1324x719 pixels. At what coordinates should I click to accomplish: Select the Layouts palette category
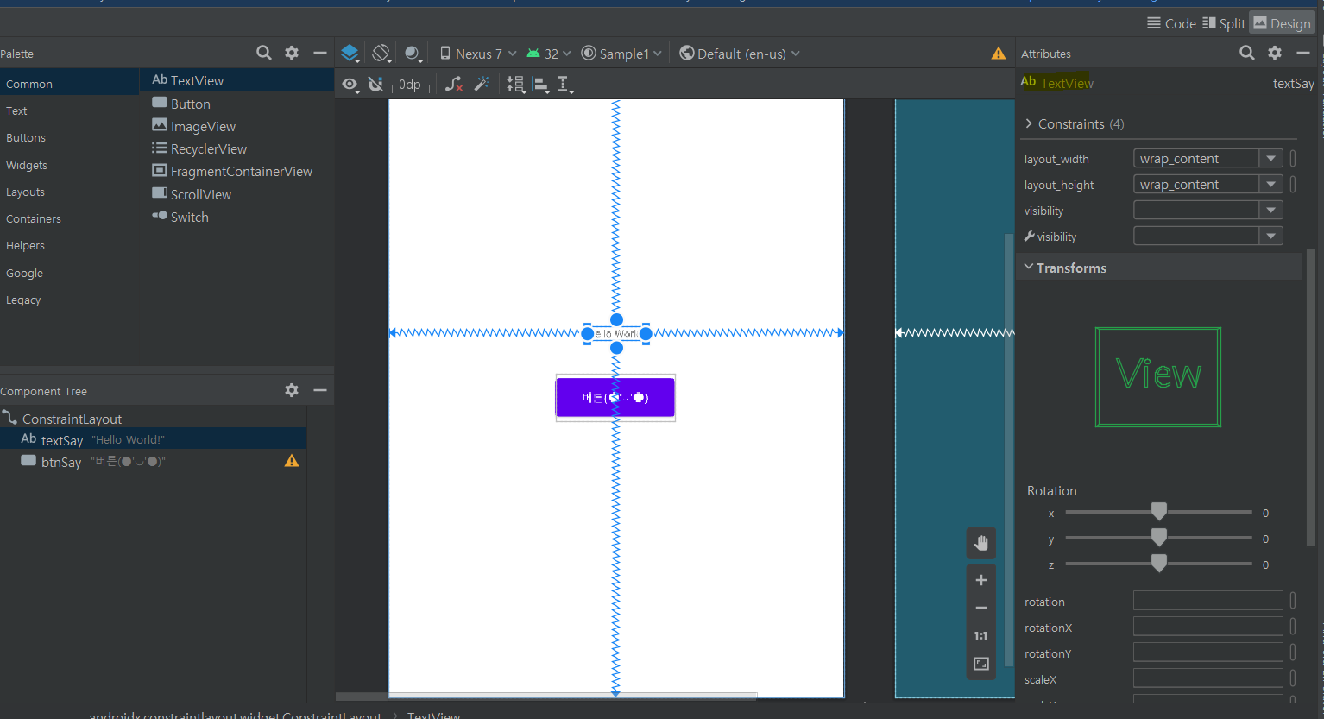click(69, 192)
